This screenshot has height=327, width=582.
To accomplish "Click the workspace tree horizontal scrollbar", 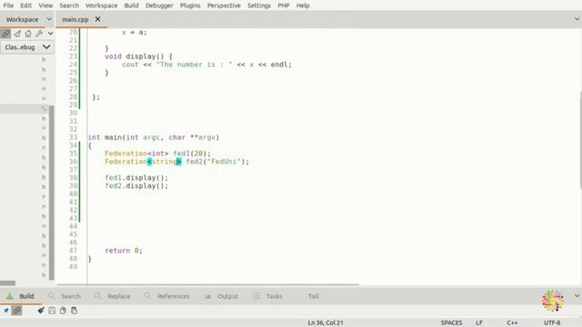I will pos(8,283).
